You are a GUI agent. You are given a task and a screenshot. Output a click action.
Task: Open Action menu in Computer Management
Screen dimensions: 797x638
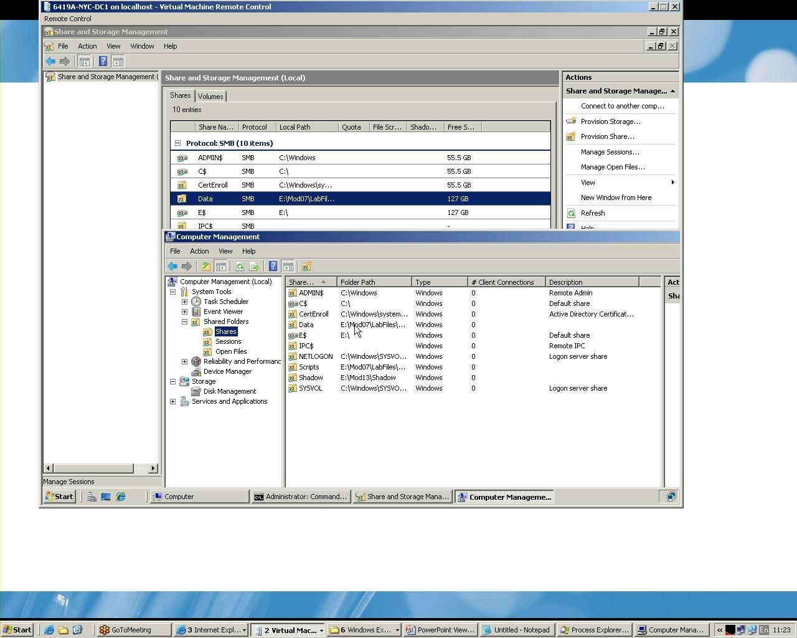pyautogui.click(x=199, y=251)
